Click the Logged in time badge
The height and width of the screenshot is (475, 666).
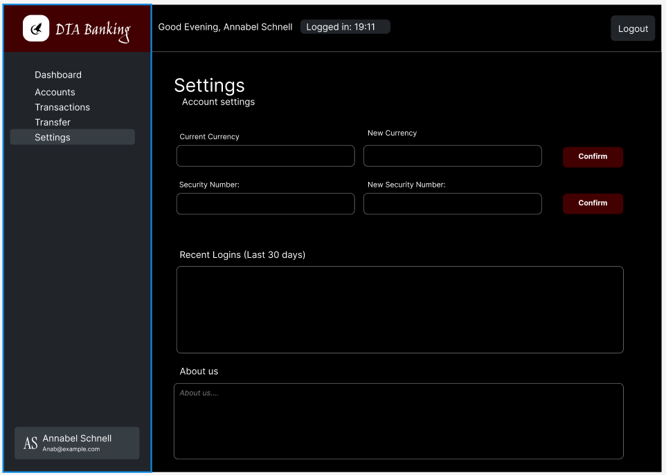click(x=345, y=27)
